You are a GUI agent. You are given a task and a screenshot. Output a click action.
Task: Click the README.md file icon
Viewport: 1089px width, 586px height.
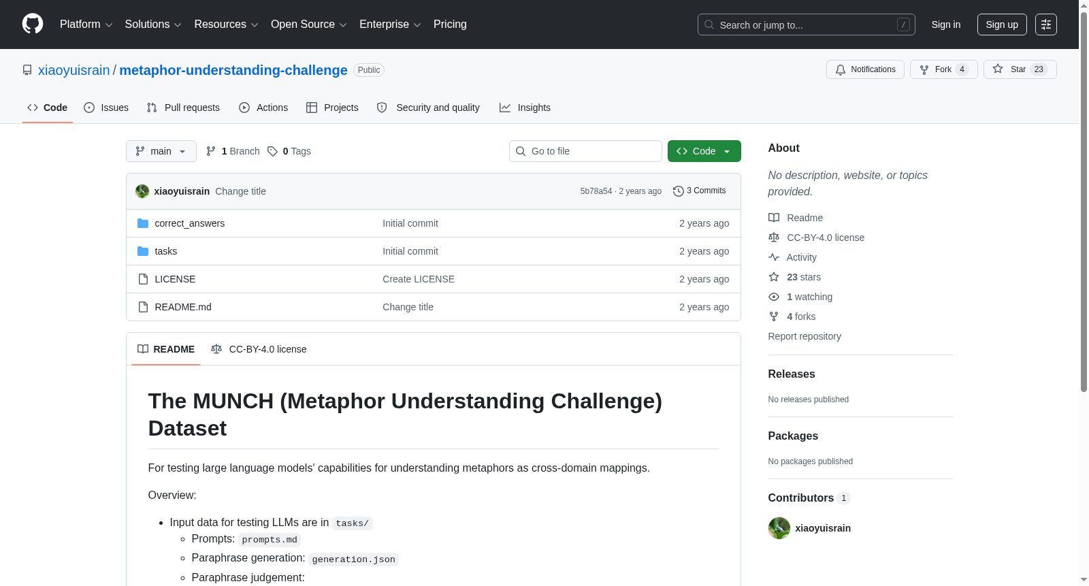coord(143,307)
